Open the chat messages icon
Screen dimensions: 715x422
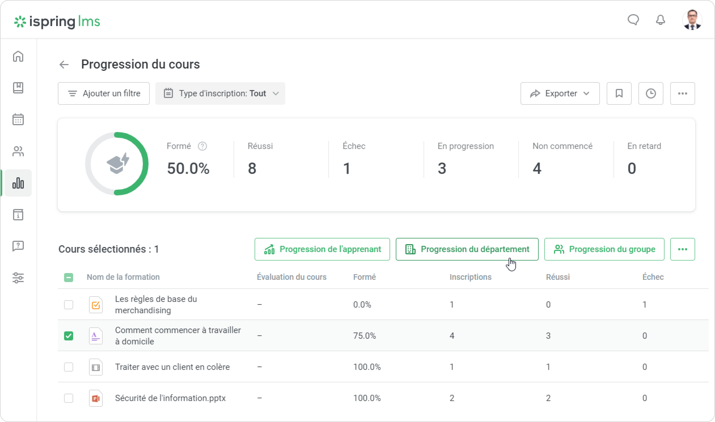click(x=633, y=20)
